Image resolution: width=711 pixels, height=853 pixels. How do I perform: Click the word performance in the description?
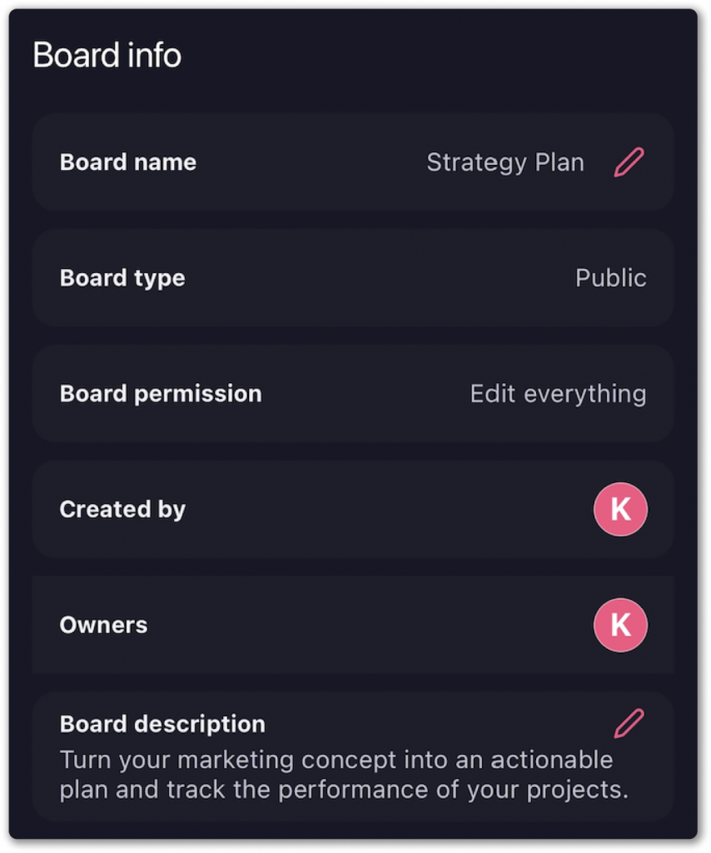(x=380, y=789)
